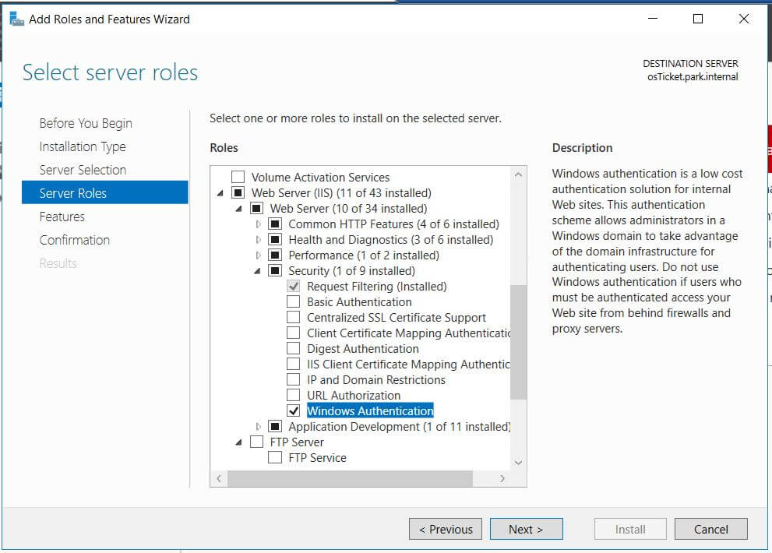Select IP and Domain Restrictions label
Viewport: 772px width, 553px height.
click(376, 379)
